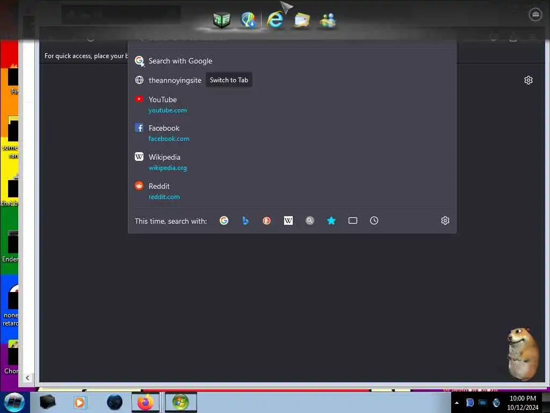
Task: Click the youtube.com link
Action: pos(168,110)
